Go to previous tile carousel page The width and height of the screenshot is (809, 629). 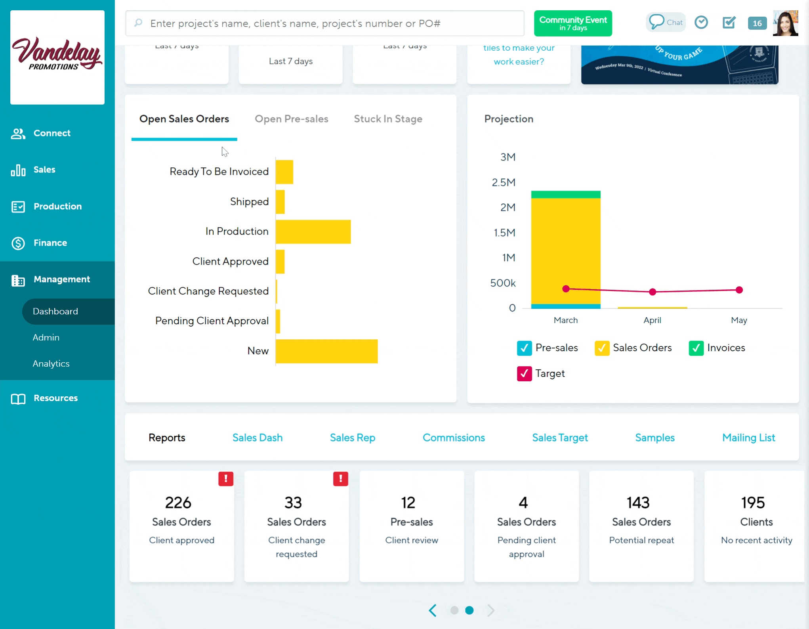(433, 610)
